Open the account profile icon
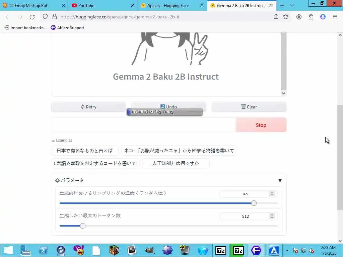Screen dimensions: 343x257 [x=299, y=17]
